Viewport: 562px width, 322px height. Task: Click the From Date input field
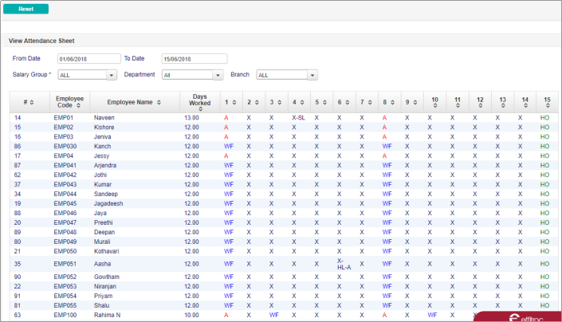pos(89,59)
